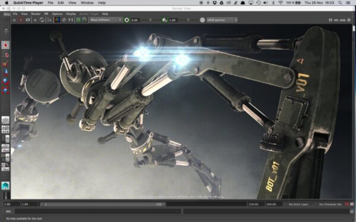
Task: Open the Render View File menu
Action: (x=15, y=14)
